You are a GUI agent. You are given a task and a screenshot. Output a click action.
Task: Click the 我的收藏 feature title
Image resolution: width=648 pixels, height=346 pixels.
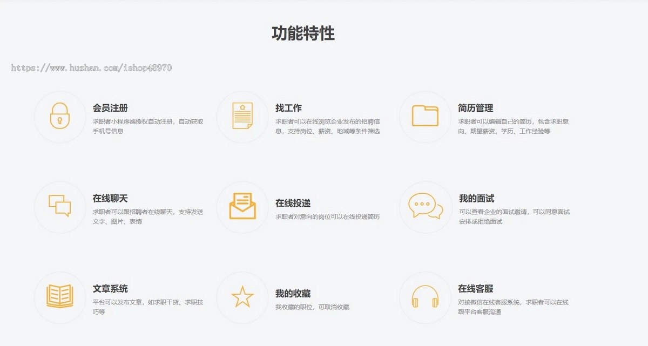pos(293,294)
